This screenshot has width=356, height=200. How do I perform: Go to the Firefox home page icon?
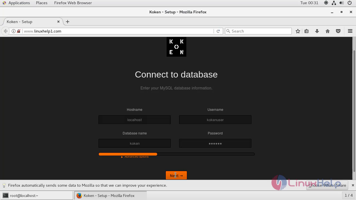328,31
